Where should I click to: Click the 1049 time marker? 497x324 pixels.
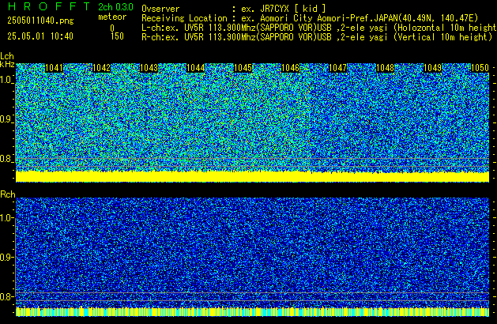[x=432, y=68]
